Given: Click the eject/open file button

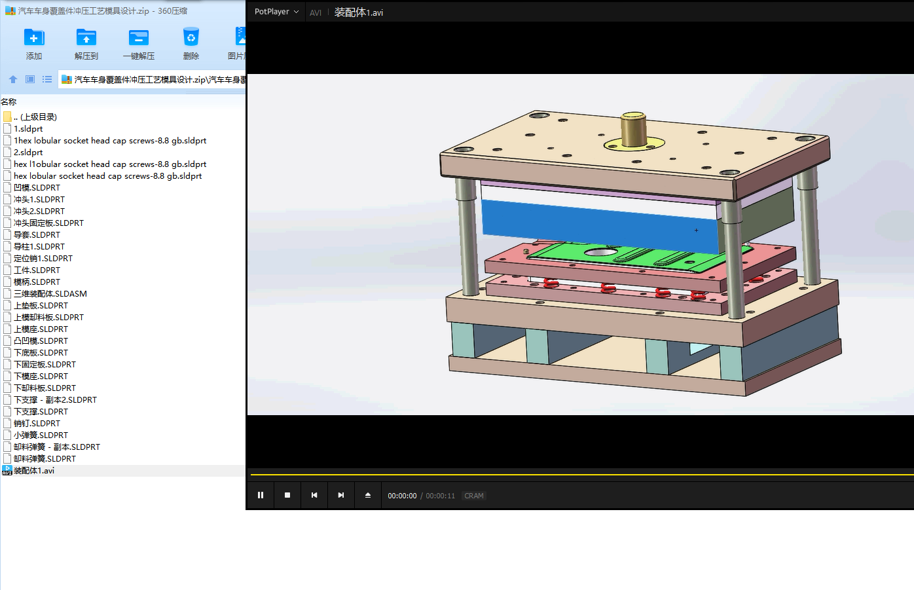Looking at the screenshot, I should pos(368,495).
